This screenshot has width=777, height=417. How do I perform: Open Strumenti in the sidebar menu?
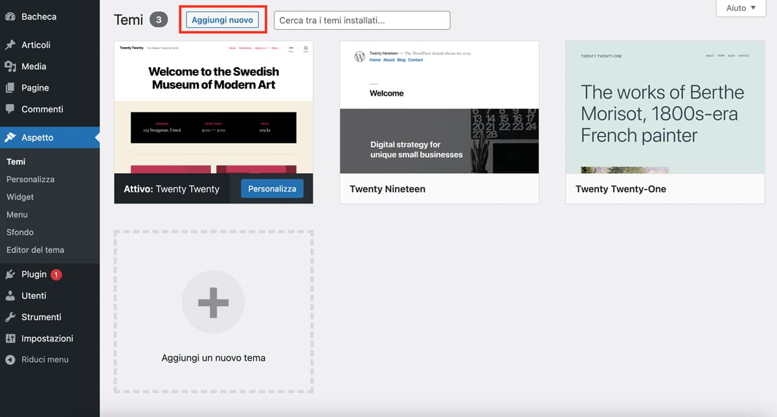coord(50,317)
